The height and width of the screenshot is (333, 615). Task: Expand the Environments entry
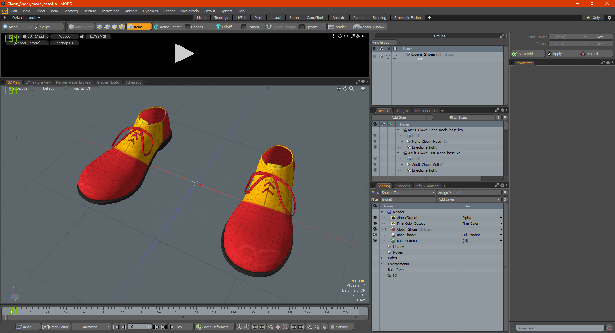point(382,264)
